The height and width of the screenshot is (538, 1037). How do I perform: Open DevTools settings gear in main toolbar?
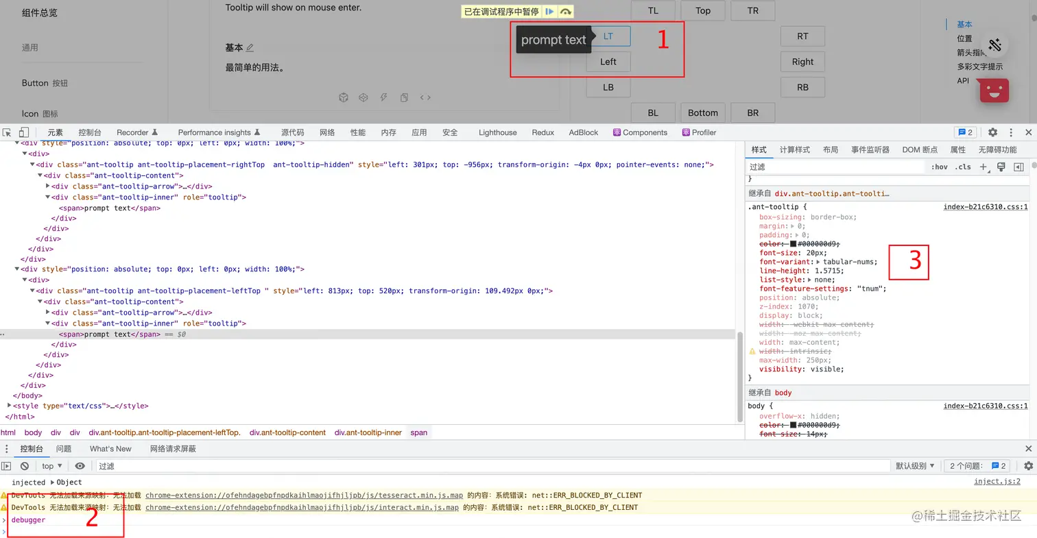click(x=992, y=132)
